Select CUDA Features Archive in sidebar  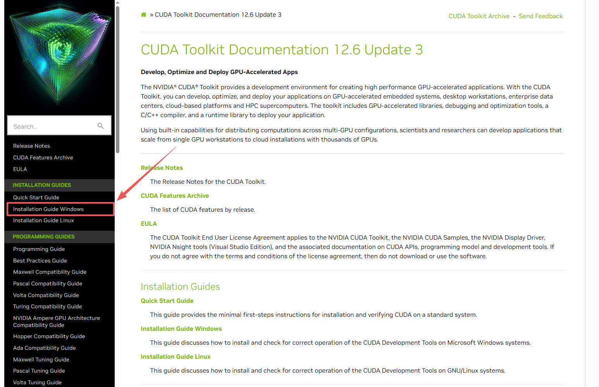[43, 158]
